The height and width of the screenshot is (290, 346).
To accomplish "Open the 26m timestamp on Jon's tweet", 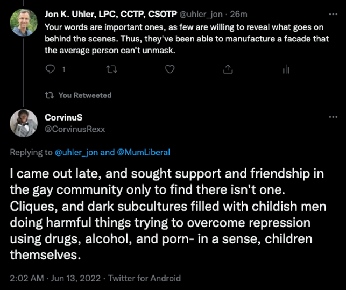I will (x=238, y=14).
